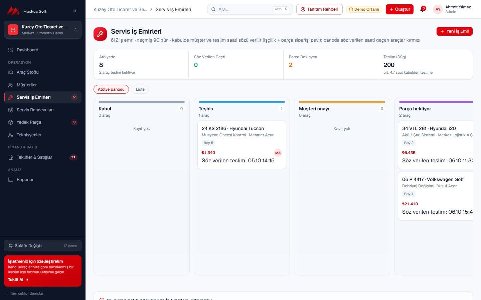Select Servis İş Emirleri in the sidebar
Screen dimensions: 481x300
43,97
